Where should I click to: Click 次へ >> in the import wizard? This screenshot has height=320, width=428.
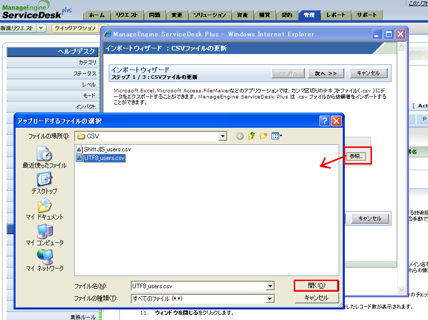pos(326,74)
